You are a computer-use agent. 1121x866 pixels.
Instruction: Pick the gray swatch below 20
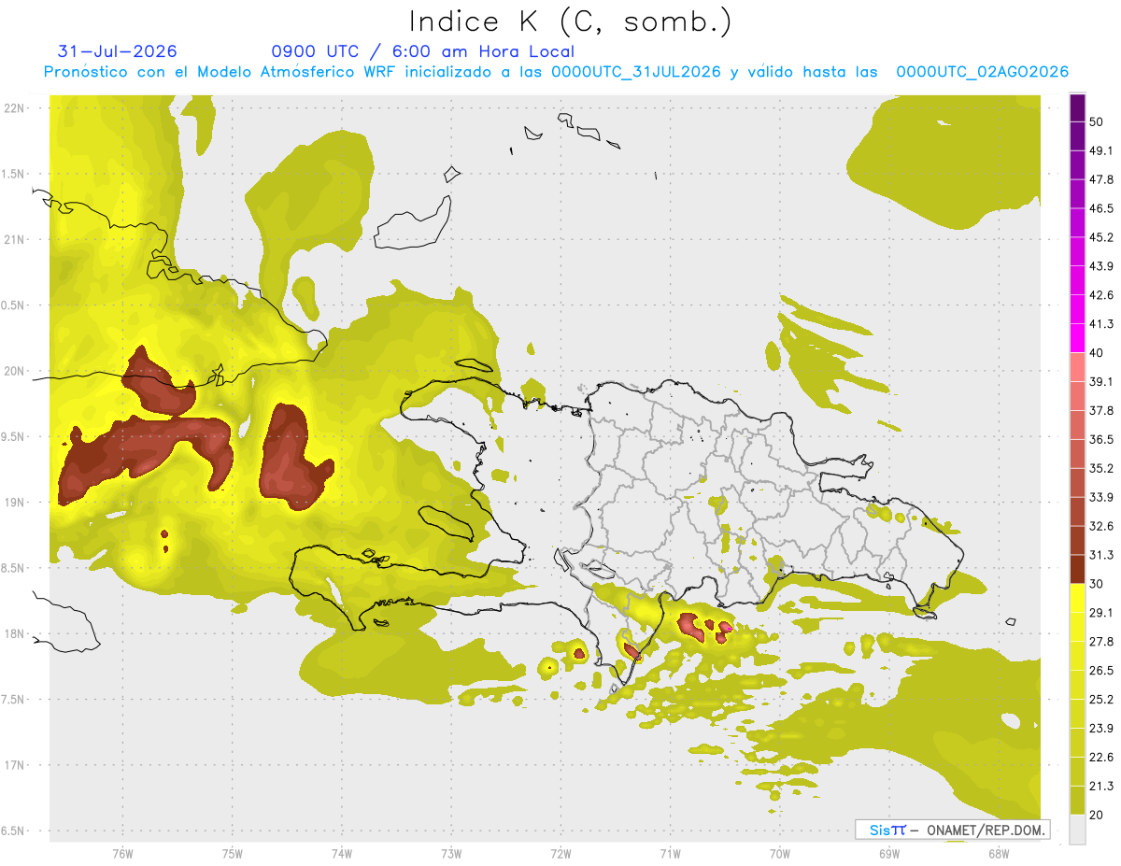click(1078, 830)
